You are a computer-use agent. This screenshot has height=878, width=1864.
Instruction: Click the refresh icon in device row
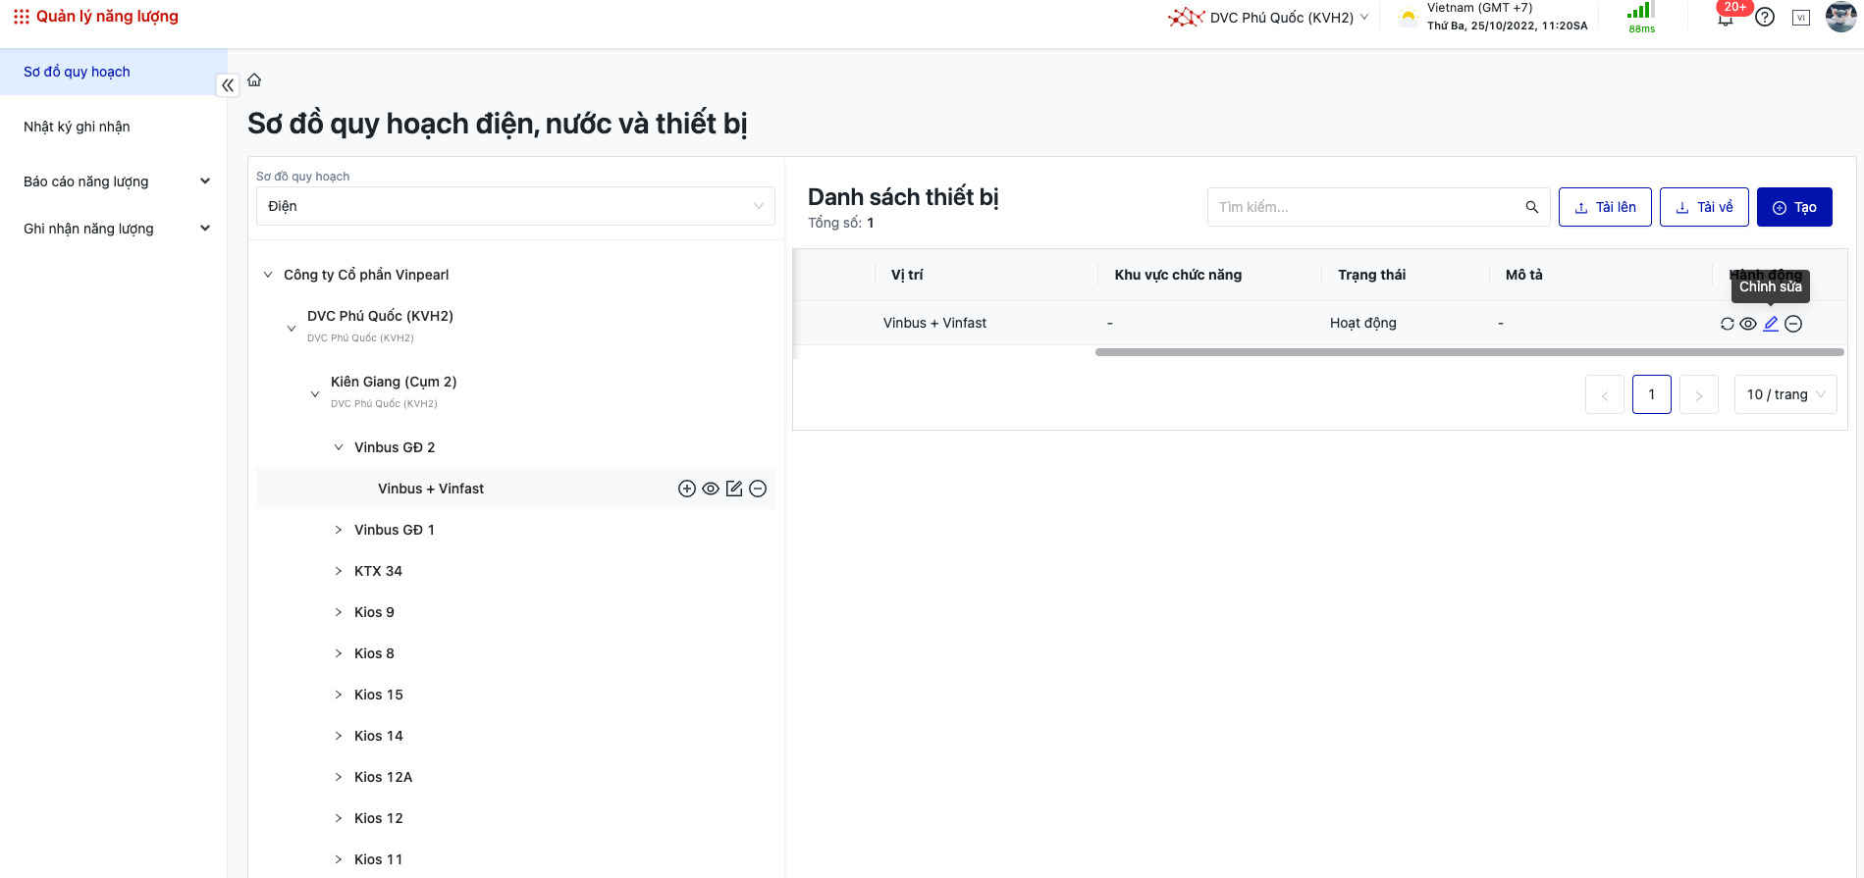1728,324
